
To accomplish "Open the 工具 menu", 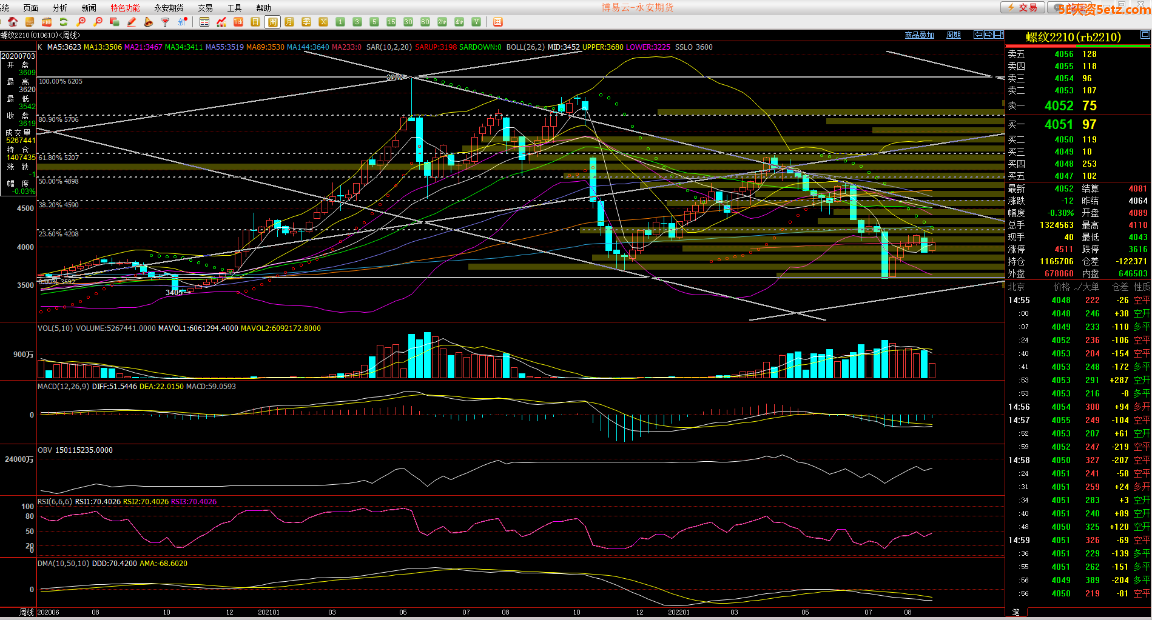I will [234, 8].
